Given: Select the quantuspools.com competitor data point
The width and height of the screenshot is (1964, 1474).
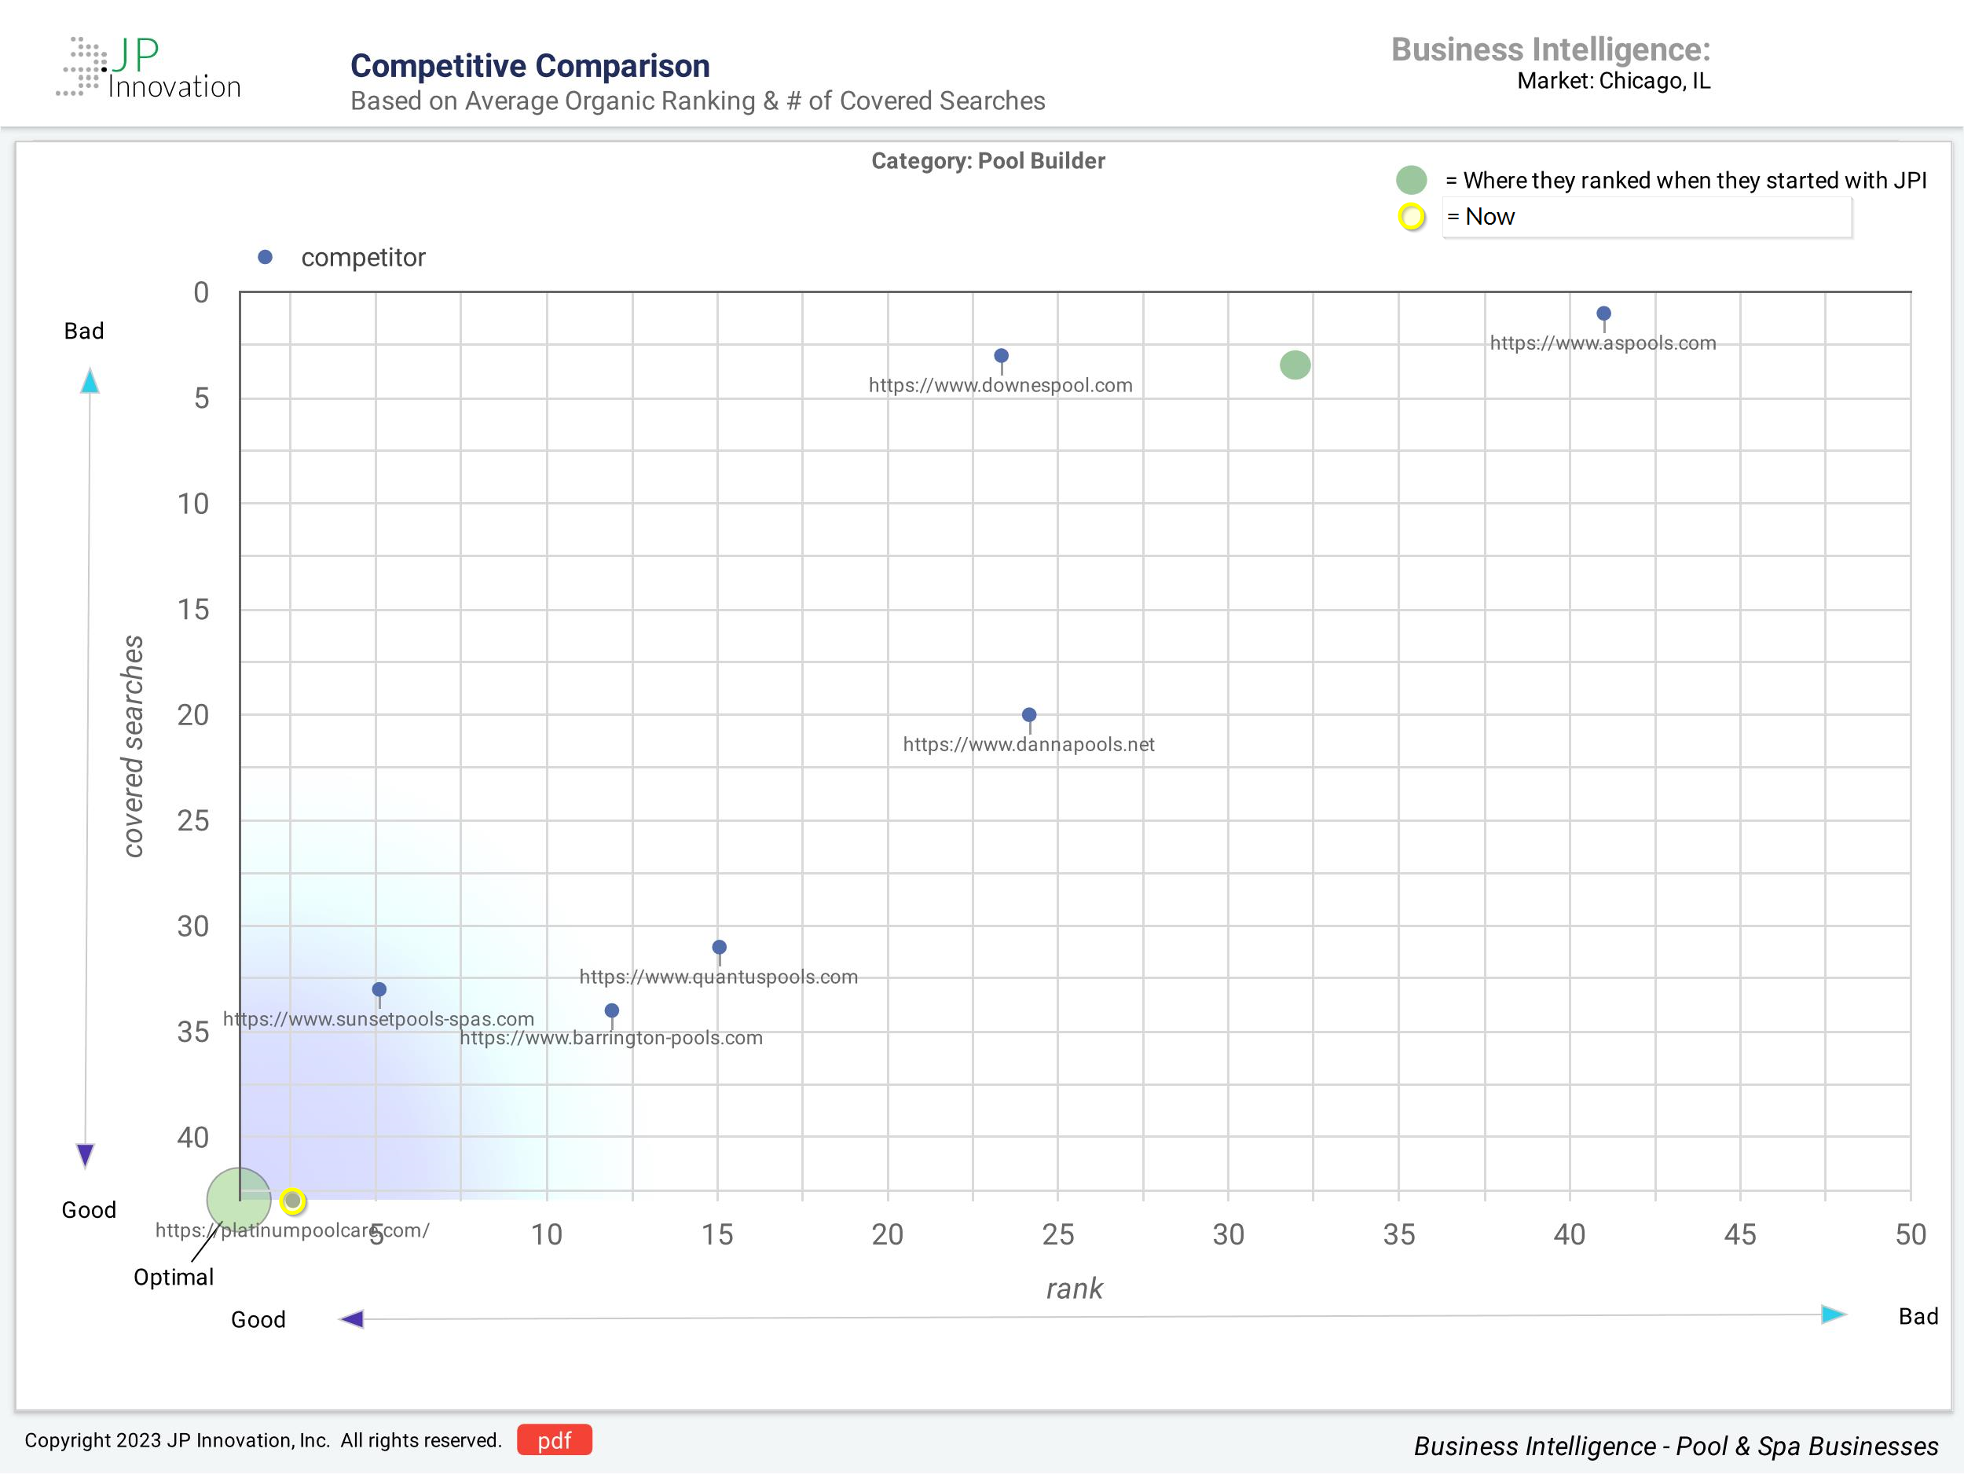Looking at the screenshot, I should (x=719, y=948).
